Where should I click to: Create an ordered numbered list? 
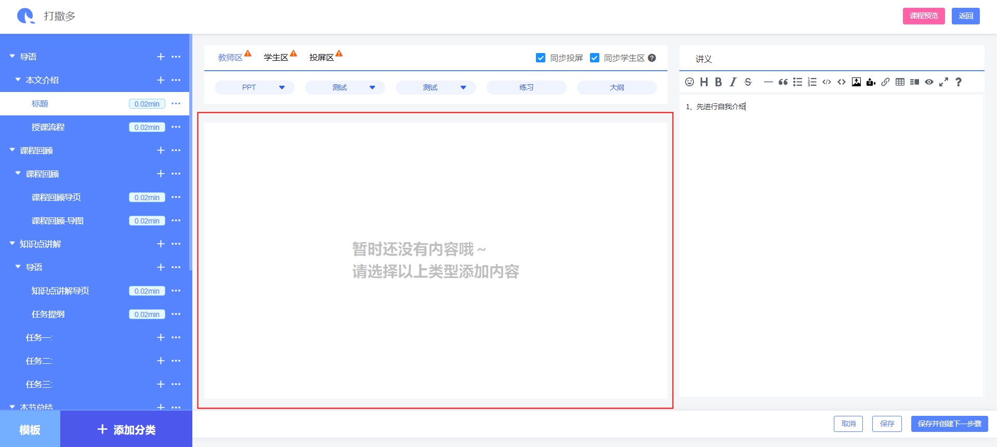(812, 82)
